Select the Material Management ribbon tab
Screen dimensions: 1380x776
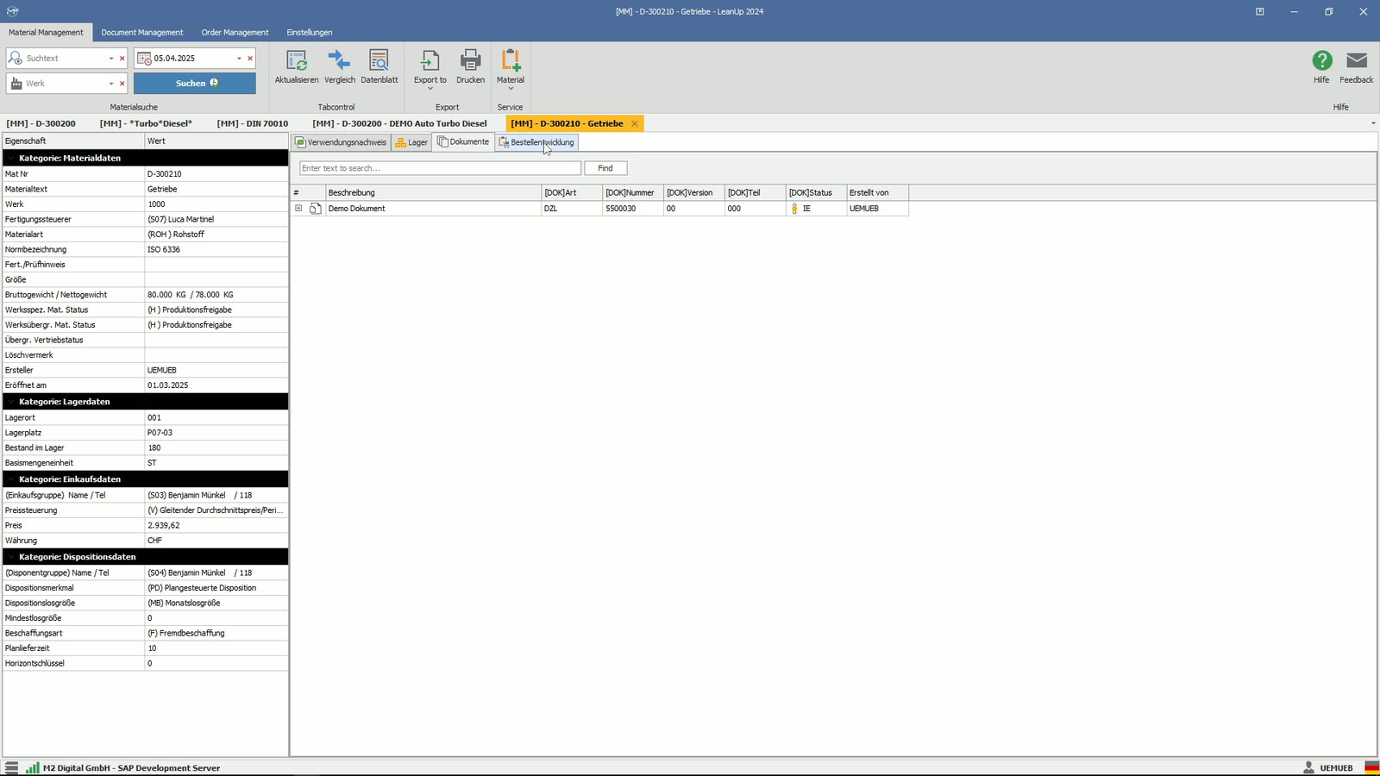coord(47,33)
